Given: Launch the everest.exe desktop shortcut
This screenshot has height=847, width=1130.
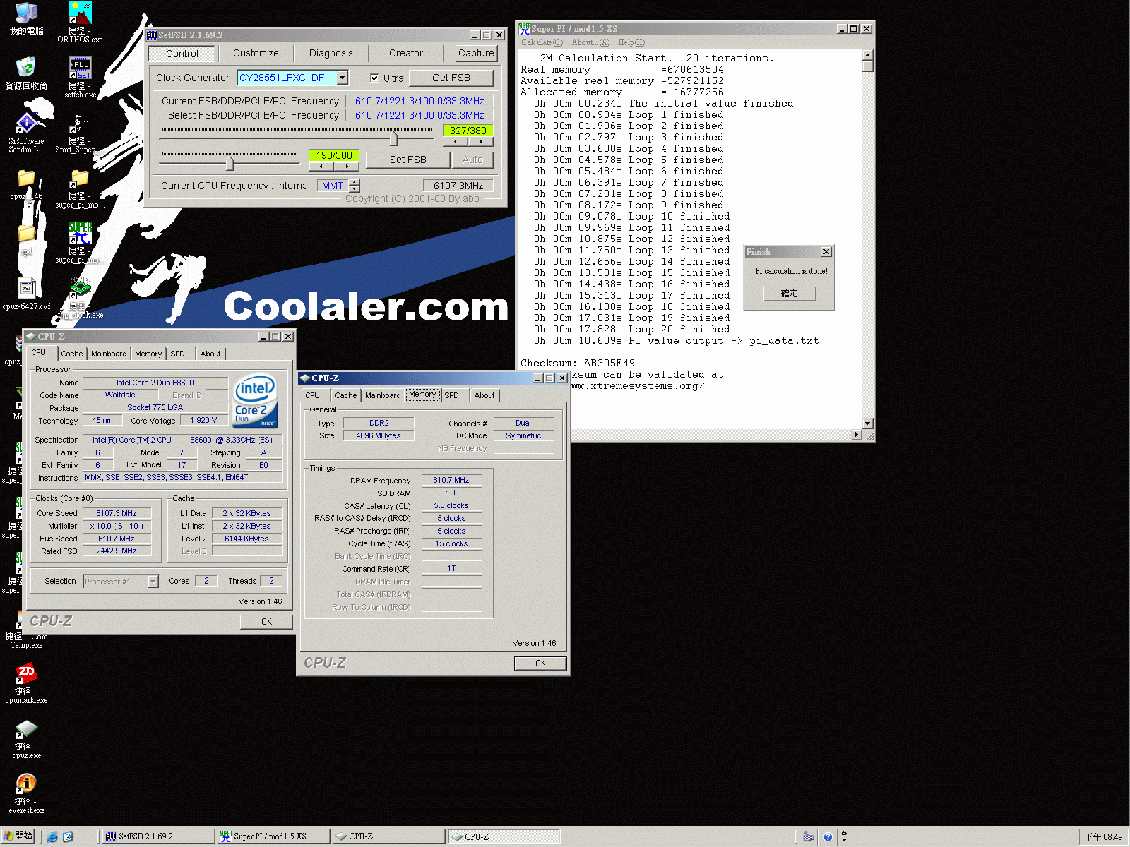Looking at the screenshot, I should click(26, 783).
